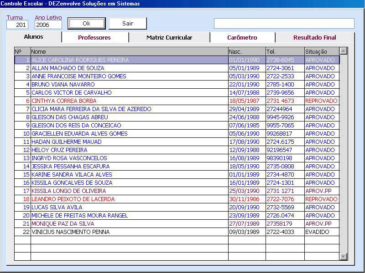This screenshot has width=365, height=273.
Task: Open the Resultado Final tab
Action: tap(314, 38)
